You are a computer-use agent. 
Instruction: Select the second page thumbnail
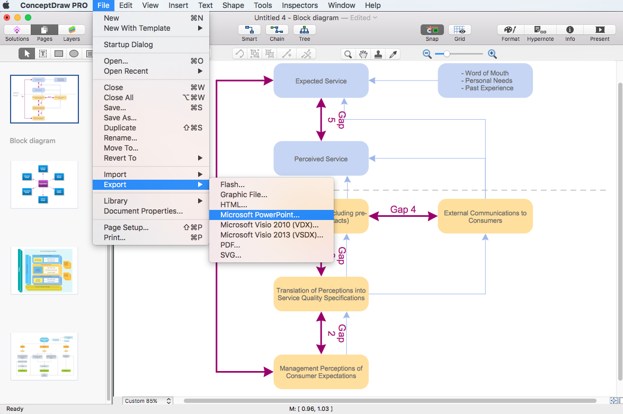pos(44,184)
